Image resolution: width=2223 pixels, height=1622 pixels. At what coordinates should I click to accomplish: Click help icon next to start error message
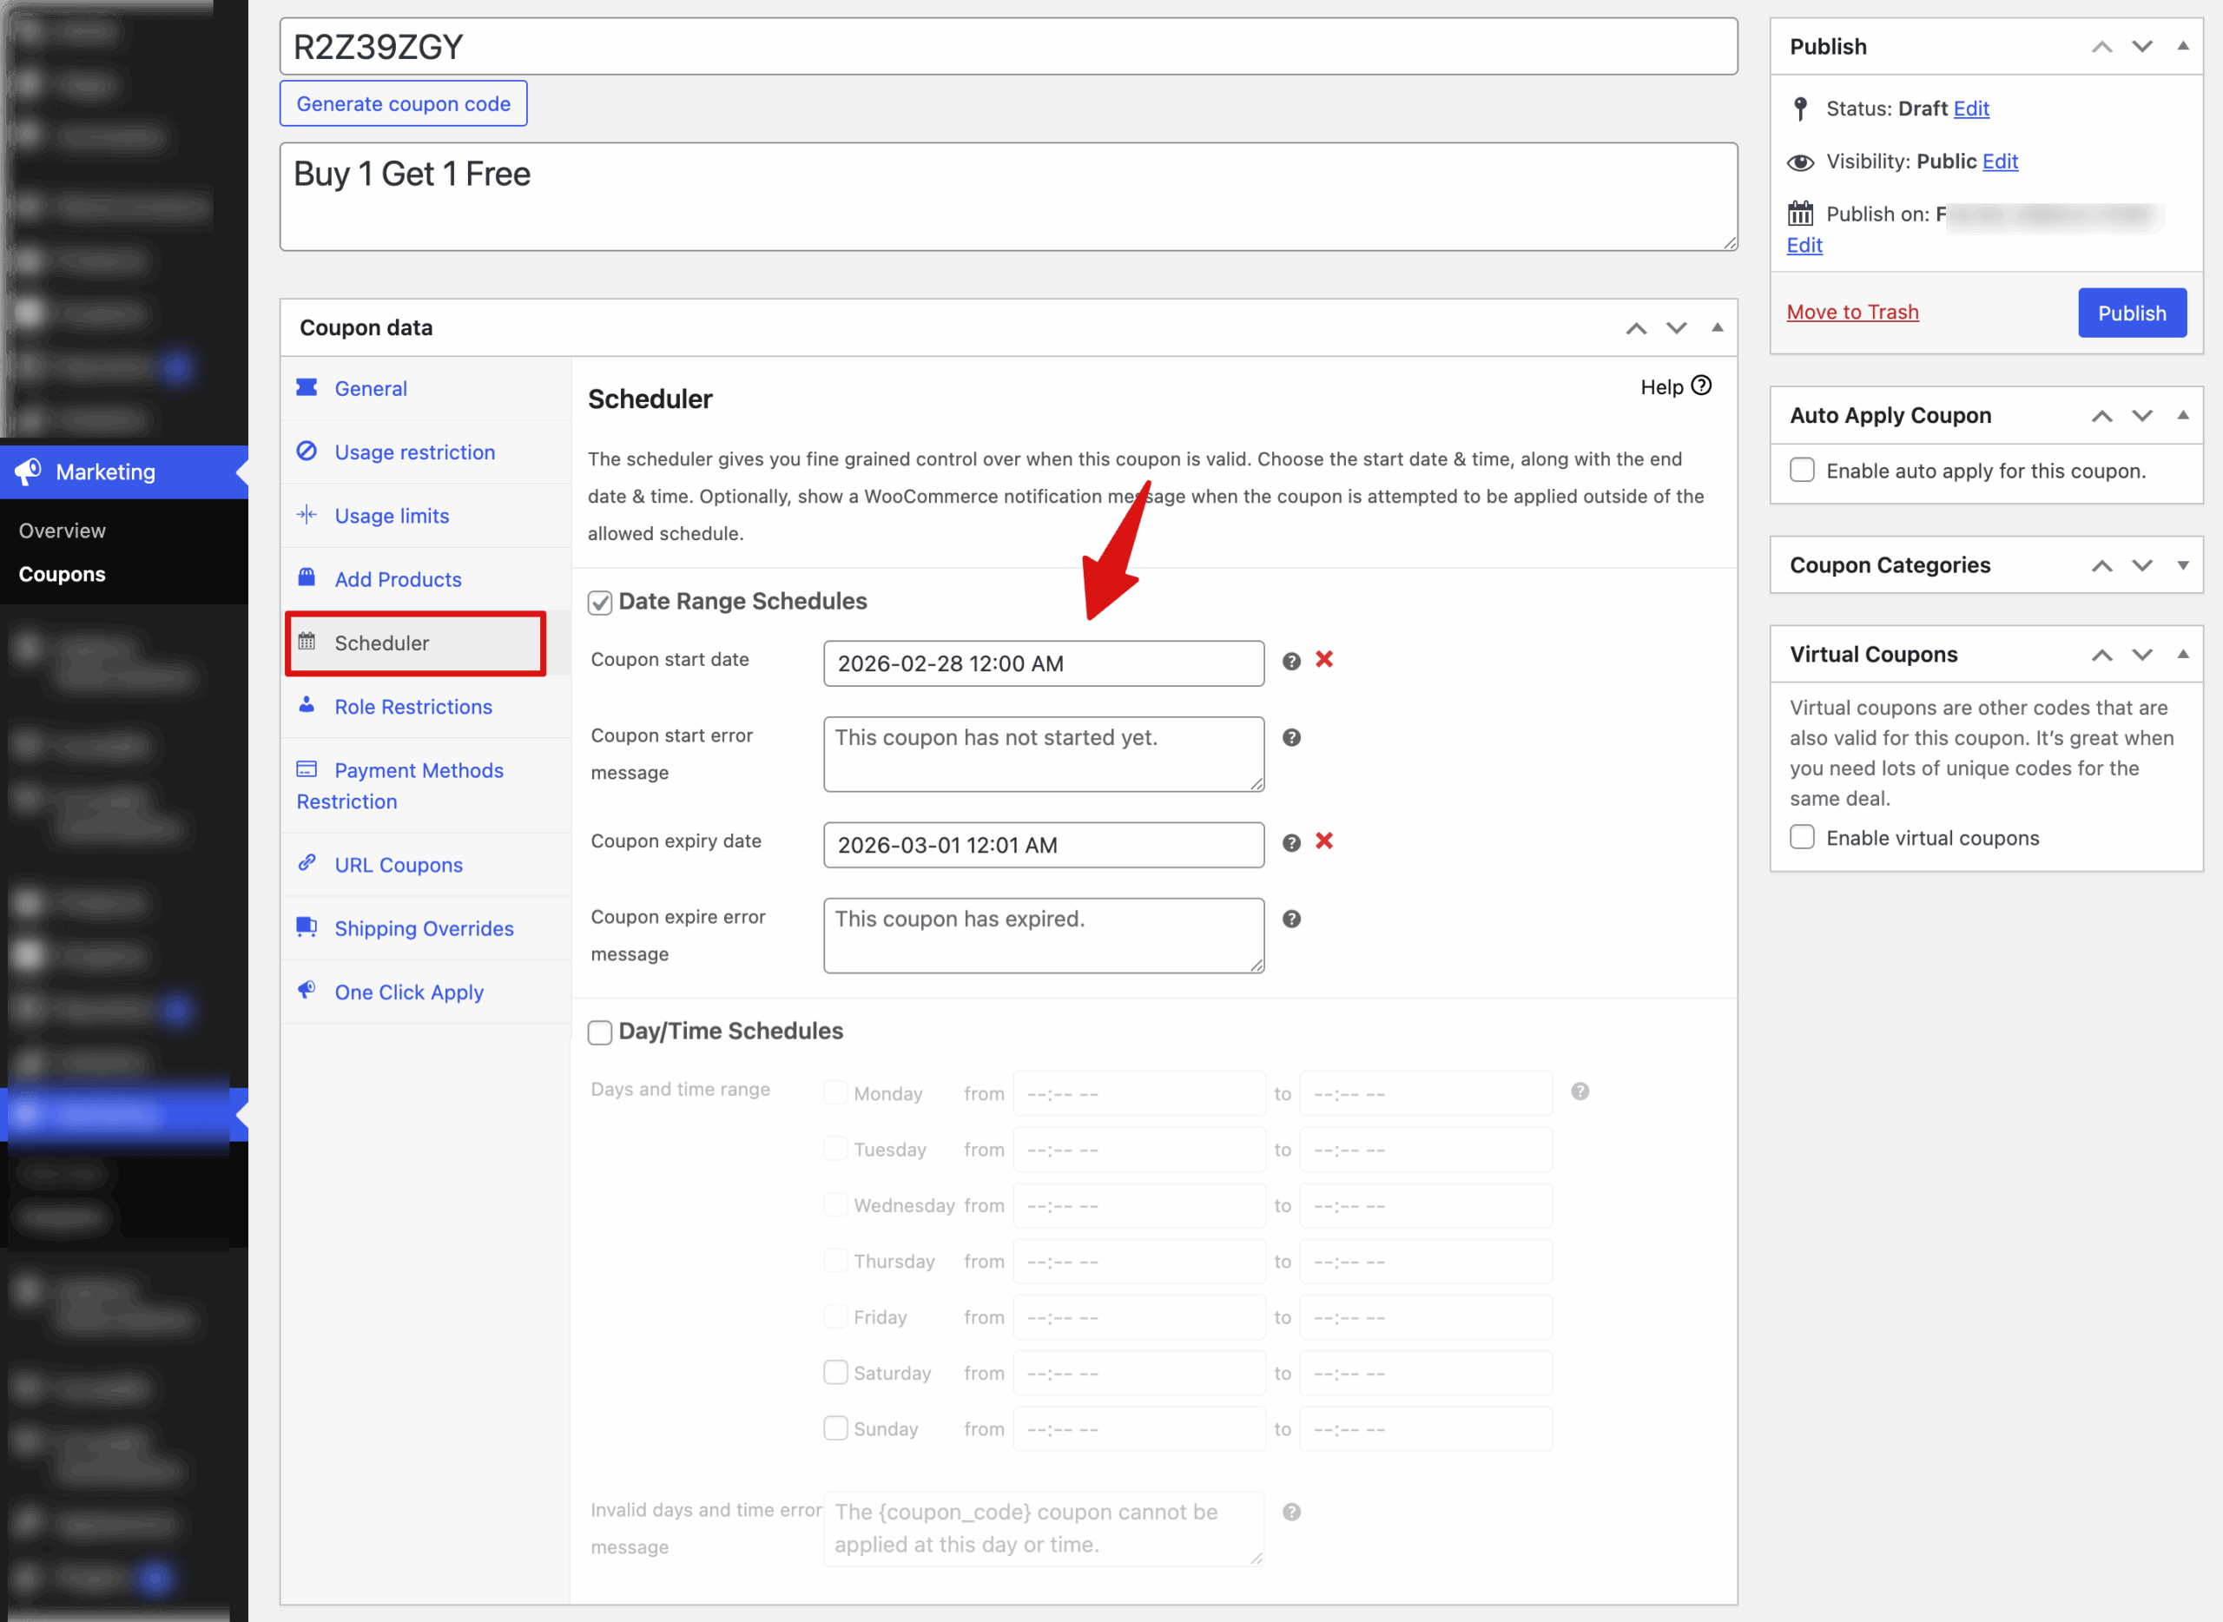(x=1291, y=737)
